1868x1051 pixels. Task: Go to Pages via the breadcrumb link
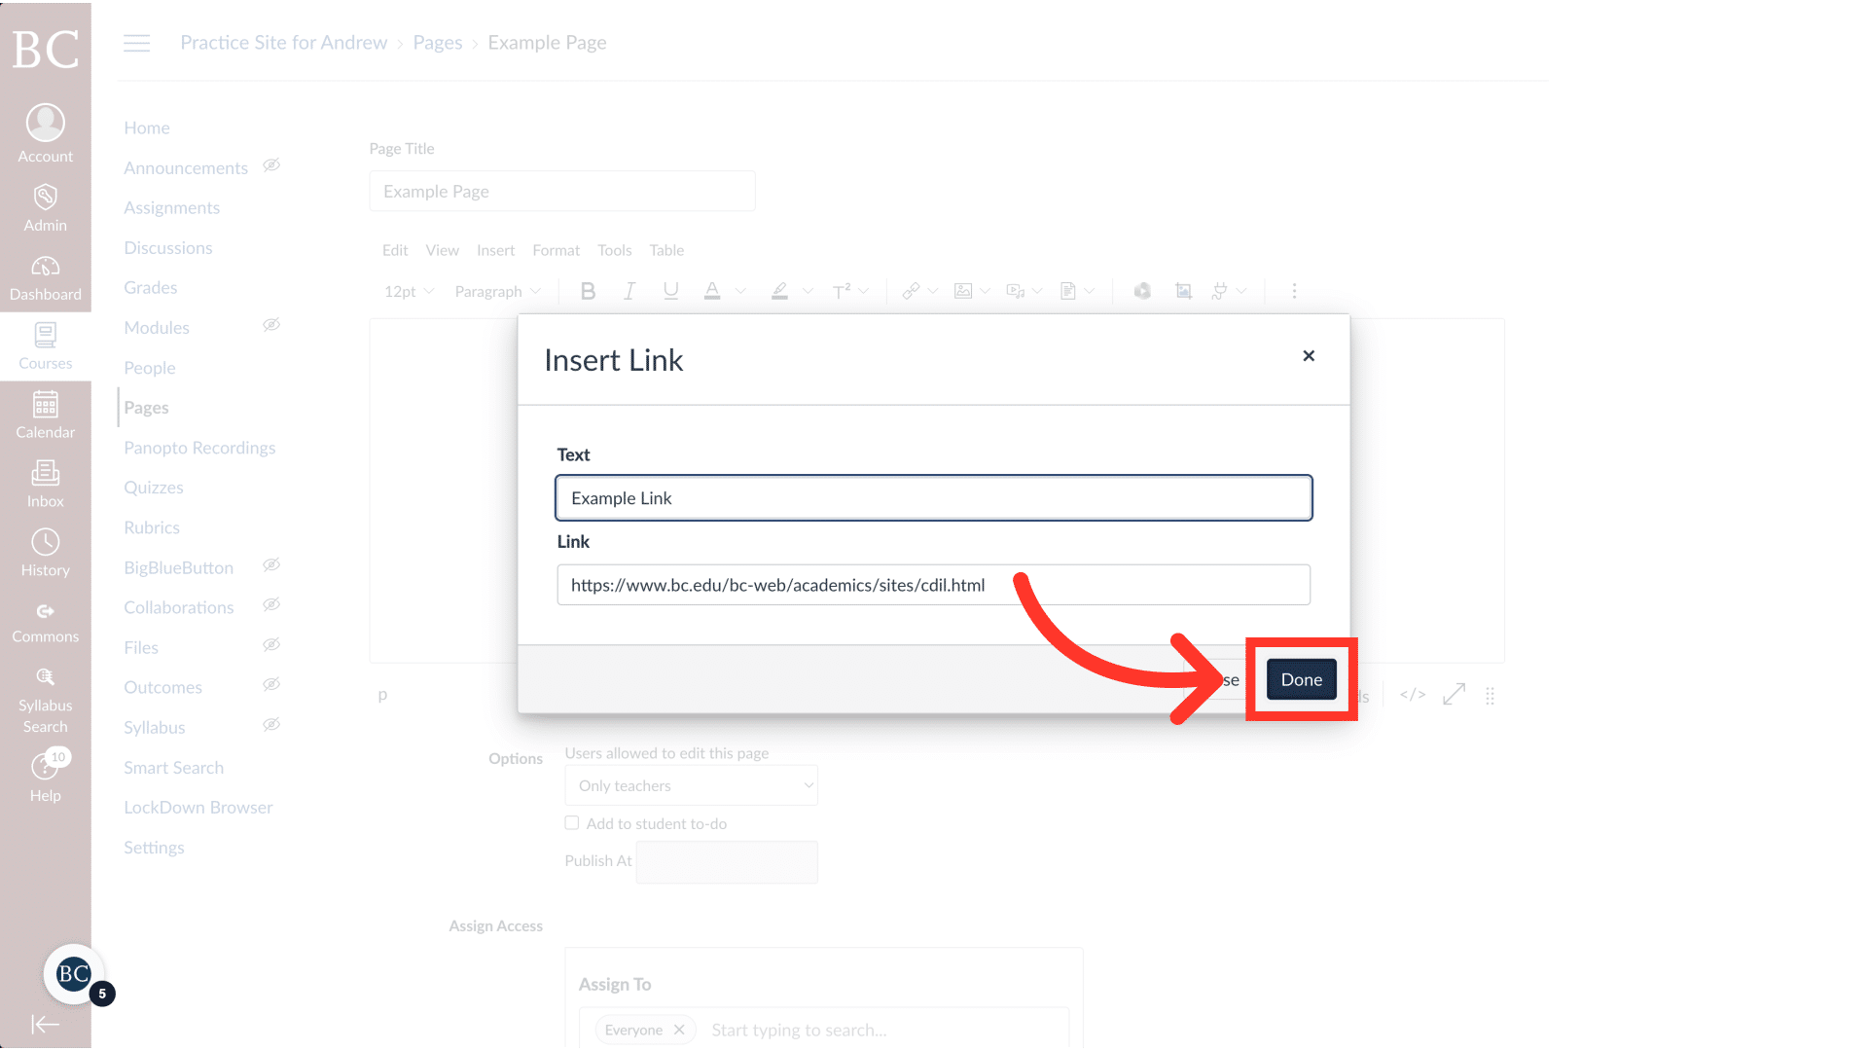click(x=437, y=42)
